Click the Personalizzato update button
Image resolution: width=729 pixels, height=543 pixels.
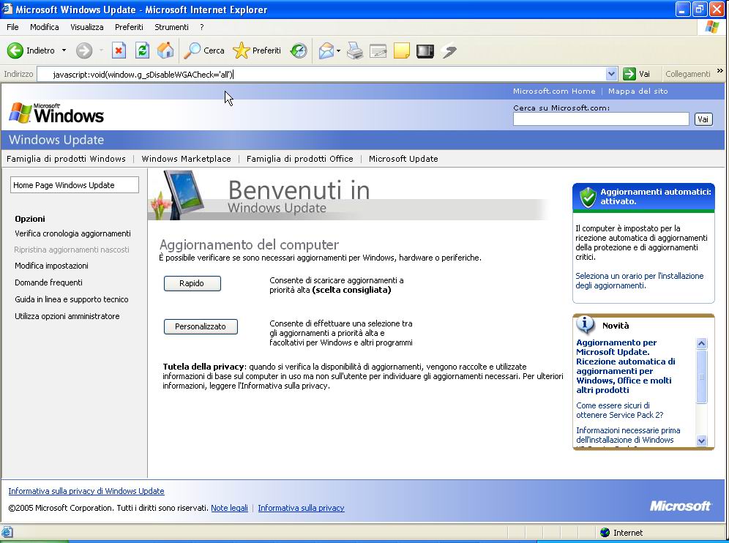201,326
